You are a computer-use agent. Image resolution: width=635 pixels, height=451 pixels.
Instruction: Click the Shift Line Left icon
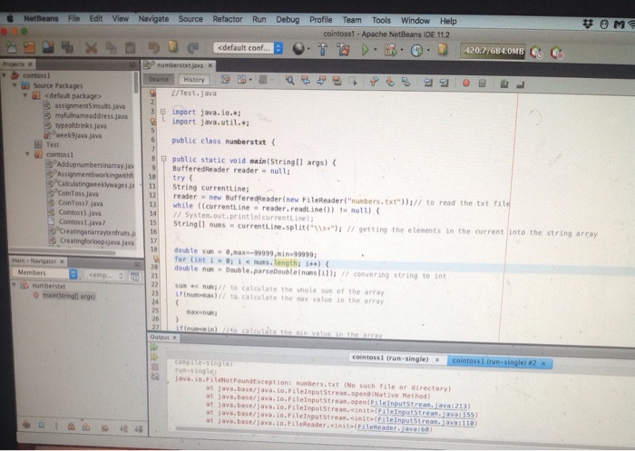(x=427, y=83)
